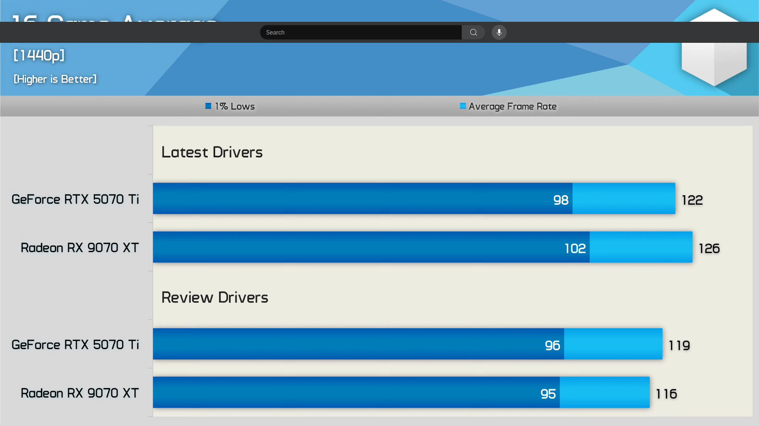Click the average value 122
This screenshot has height=426, width=759.
tap(692, 200)
